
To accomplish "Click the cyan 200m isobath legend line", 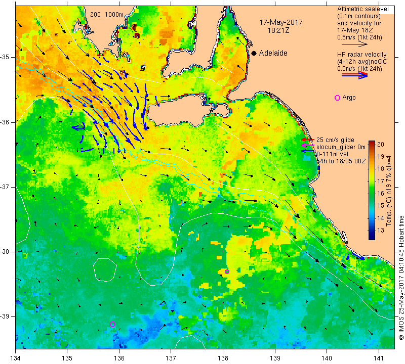I will (x=97, y=20).
